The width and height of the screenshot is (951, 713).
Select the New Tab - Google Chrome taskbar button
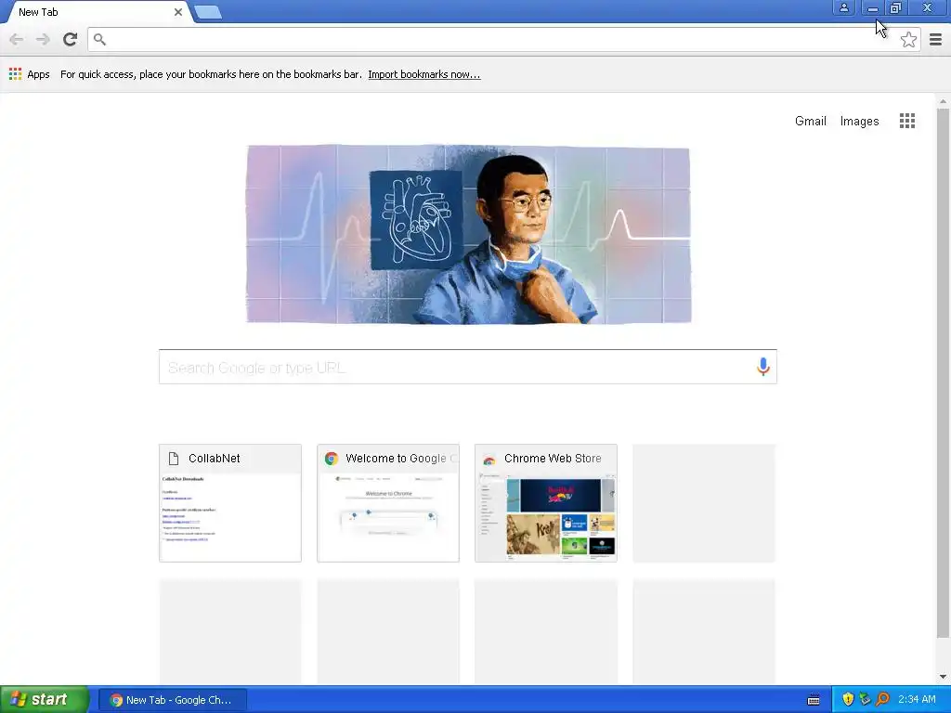[172, 700]
